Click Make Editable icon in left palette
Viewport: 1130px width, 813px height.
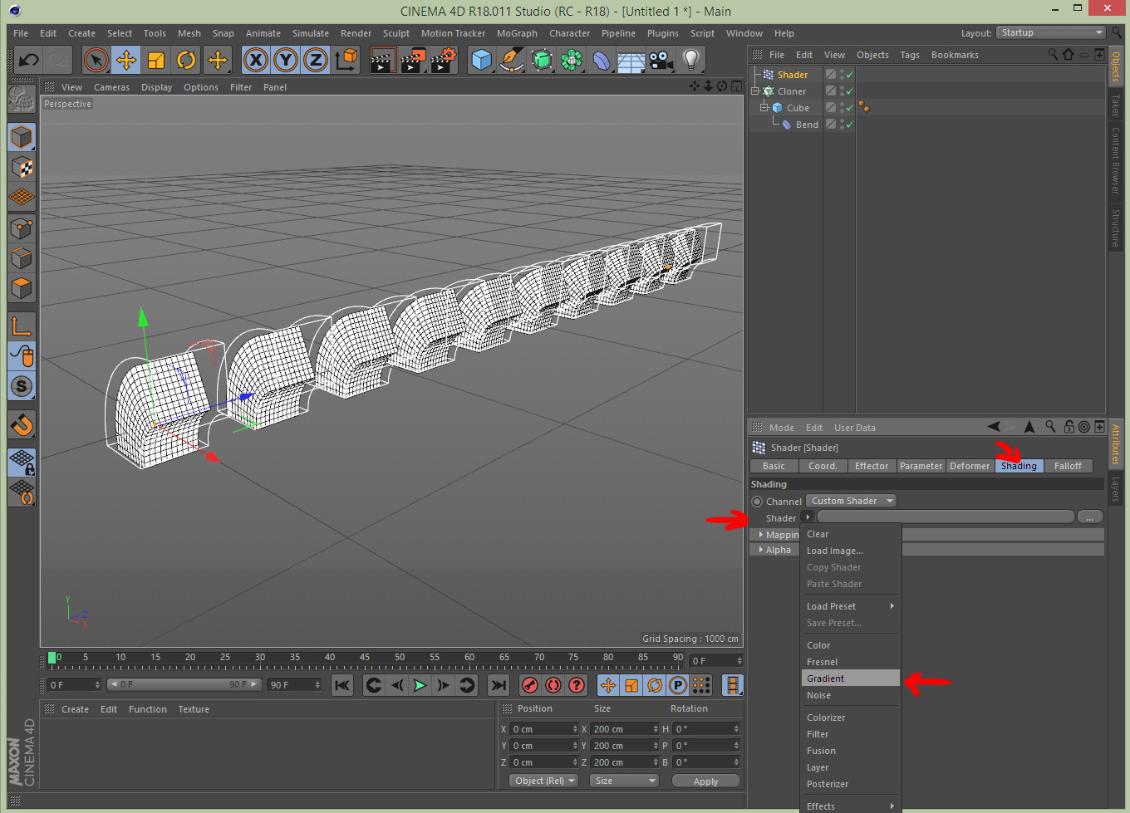pyautogui.click(x=22, y=99)
